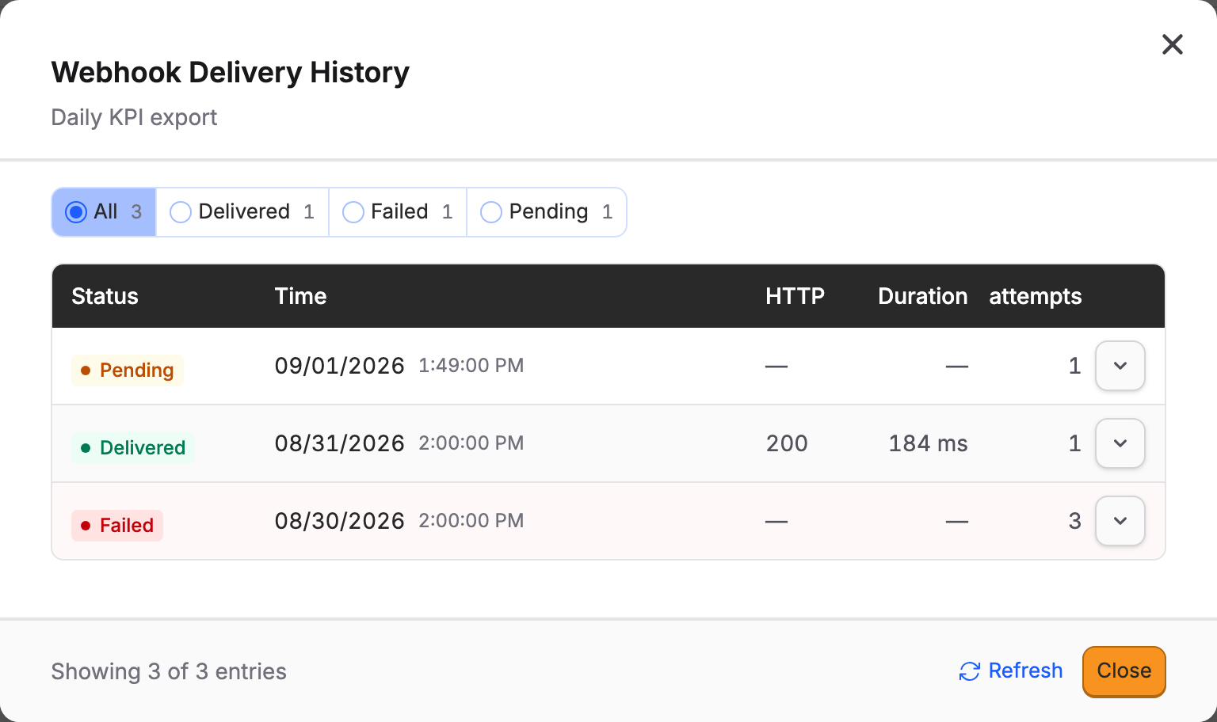Click the 1:49:00 PM time value
Viewport: 1217px width, 722px height.
(x=471, y=366)
